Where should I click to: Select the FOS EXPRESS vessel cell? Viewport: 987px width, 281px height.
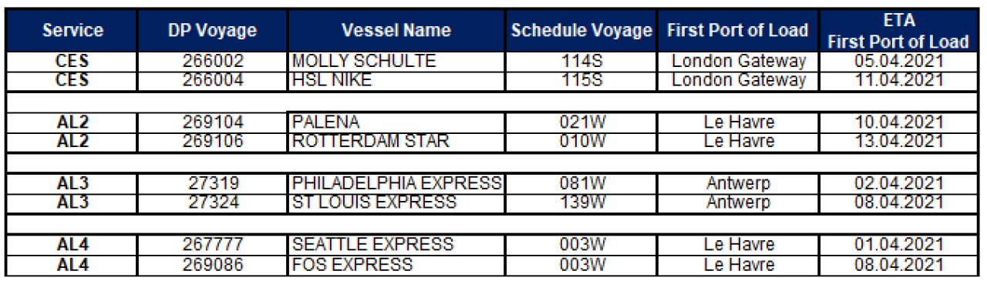397,264
